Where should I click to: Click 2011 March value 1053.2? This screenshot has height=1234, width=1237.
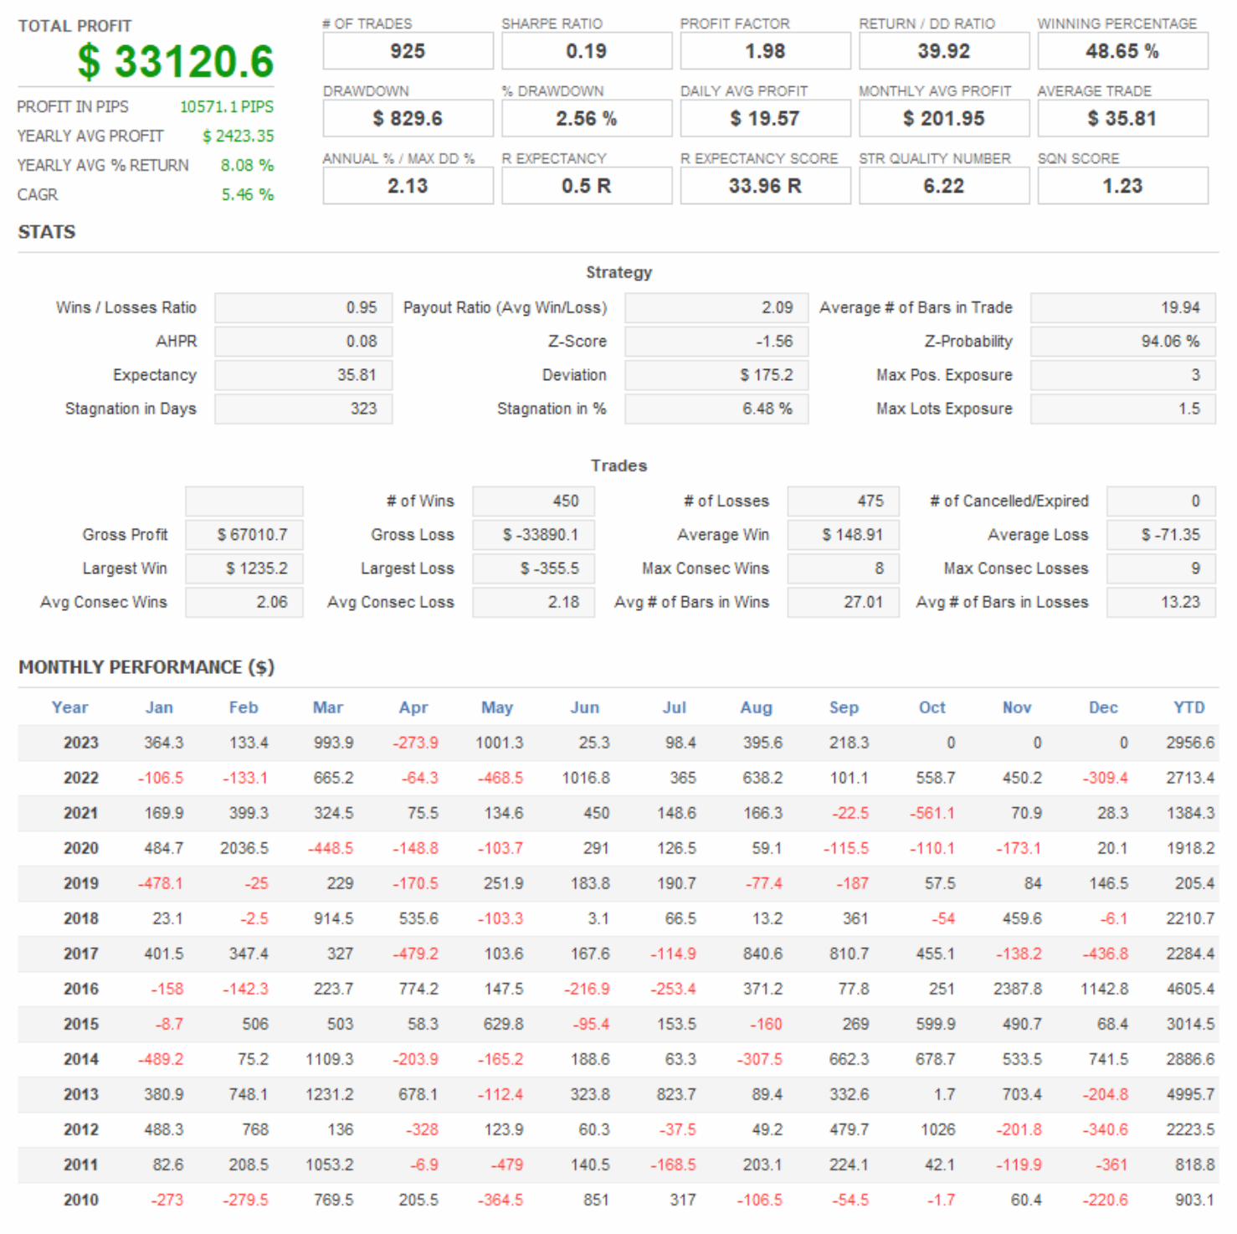point(330,1165)
